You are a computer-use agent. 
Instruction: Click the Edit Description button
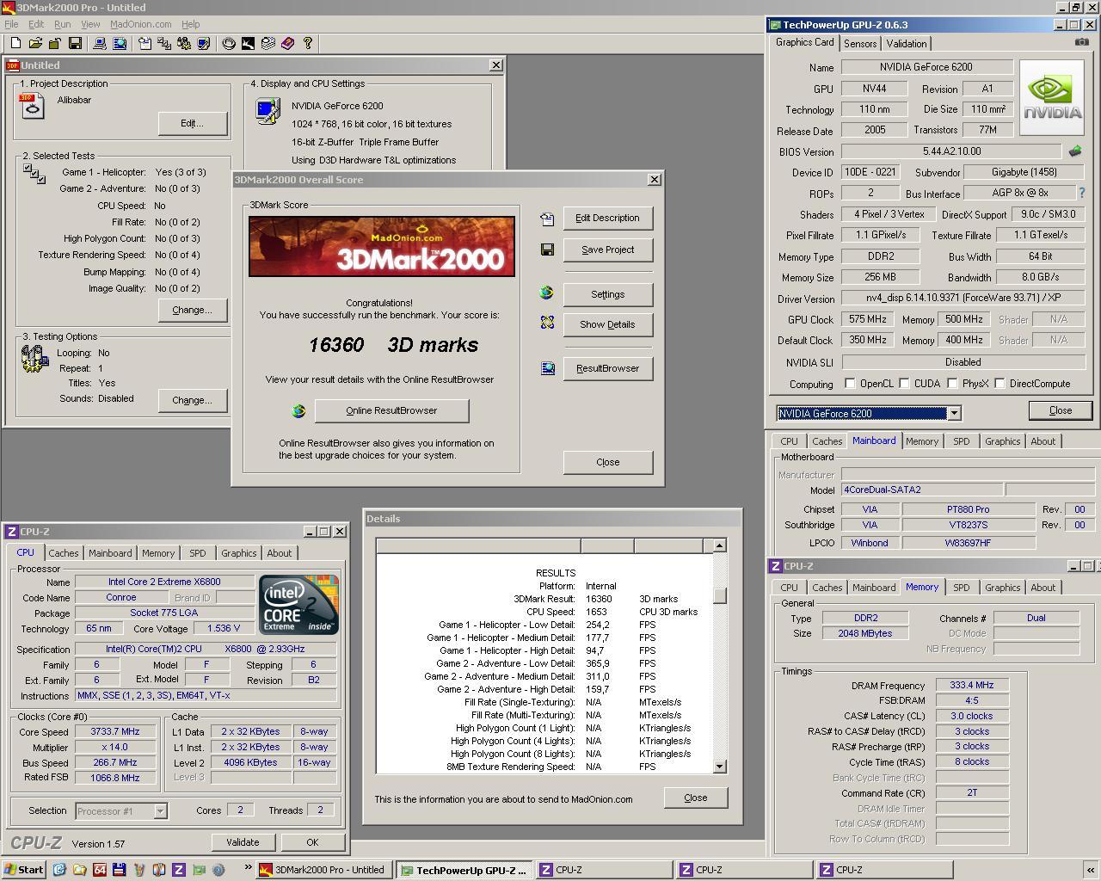point(607,218)
